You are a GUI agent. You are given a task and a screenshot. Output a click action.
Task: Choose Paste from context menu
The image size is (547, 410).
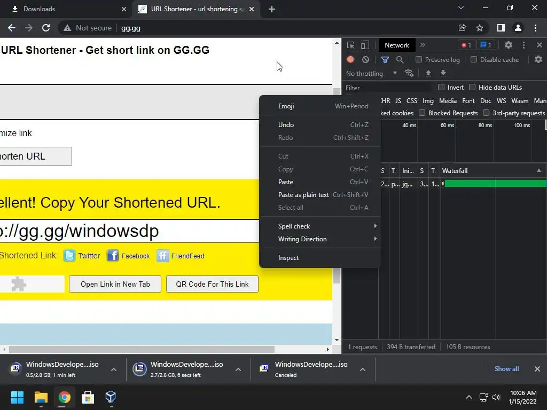[x=321, y=182]
